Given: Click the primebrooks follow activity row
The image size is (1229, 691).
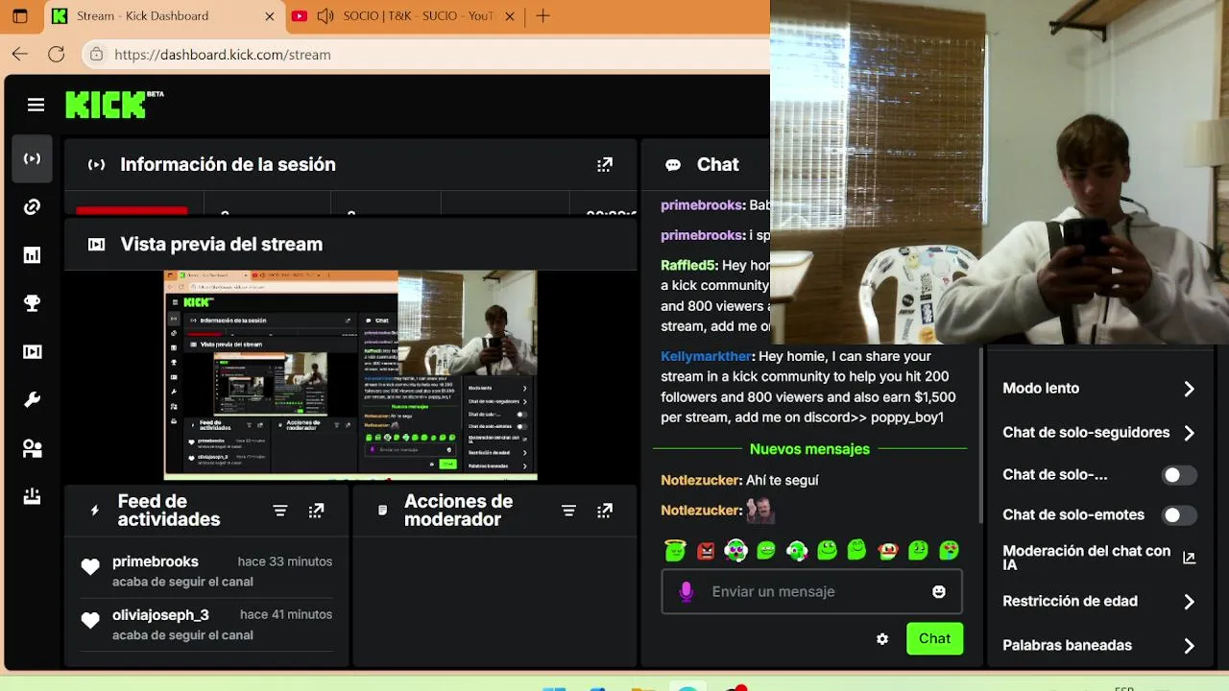Looking at the screenshot, I should 205,571.
